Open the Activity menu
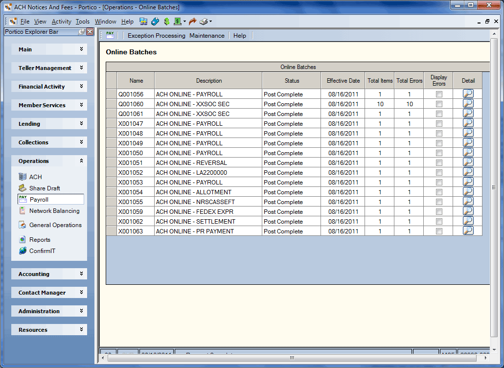This screenshot has height=368, width=504. point(61,22)
